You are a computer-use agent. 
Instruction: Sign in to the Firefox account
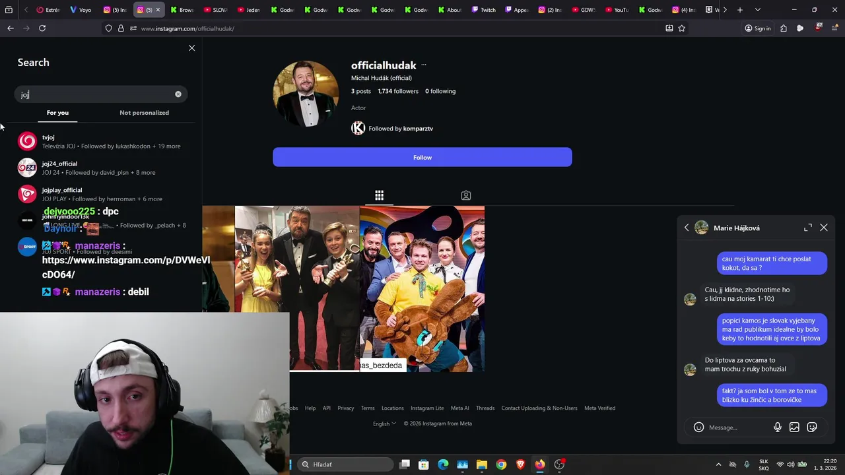[x=758, y=28]
